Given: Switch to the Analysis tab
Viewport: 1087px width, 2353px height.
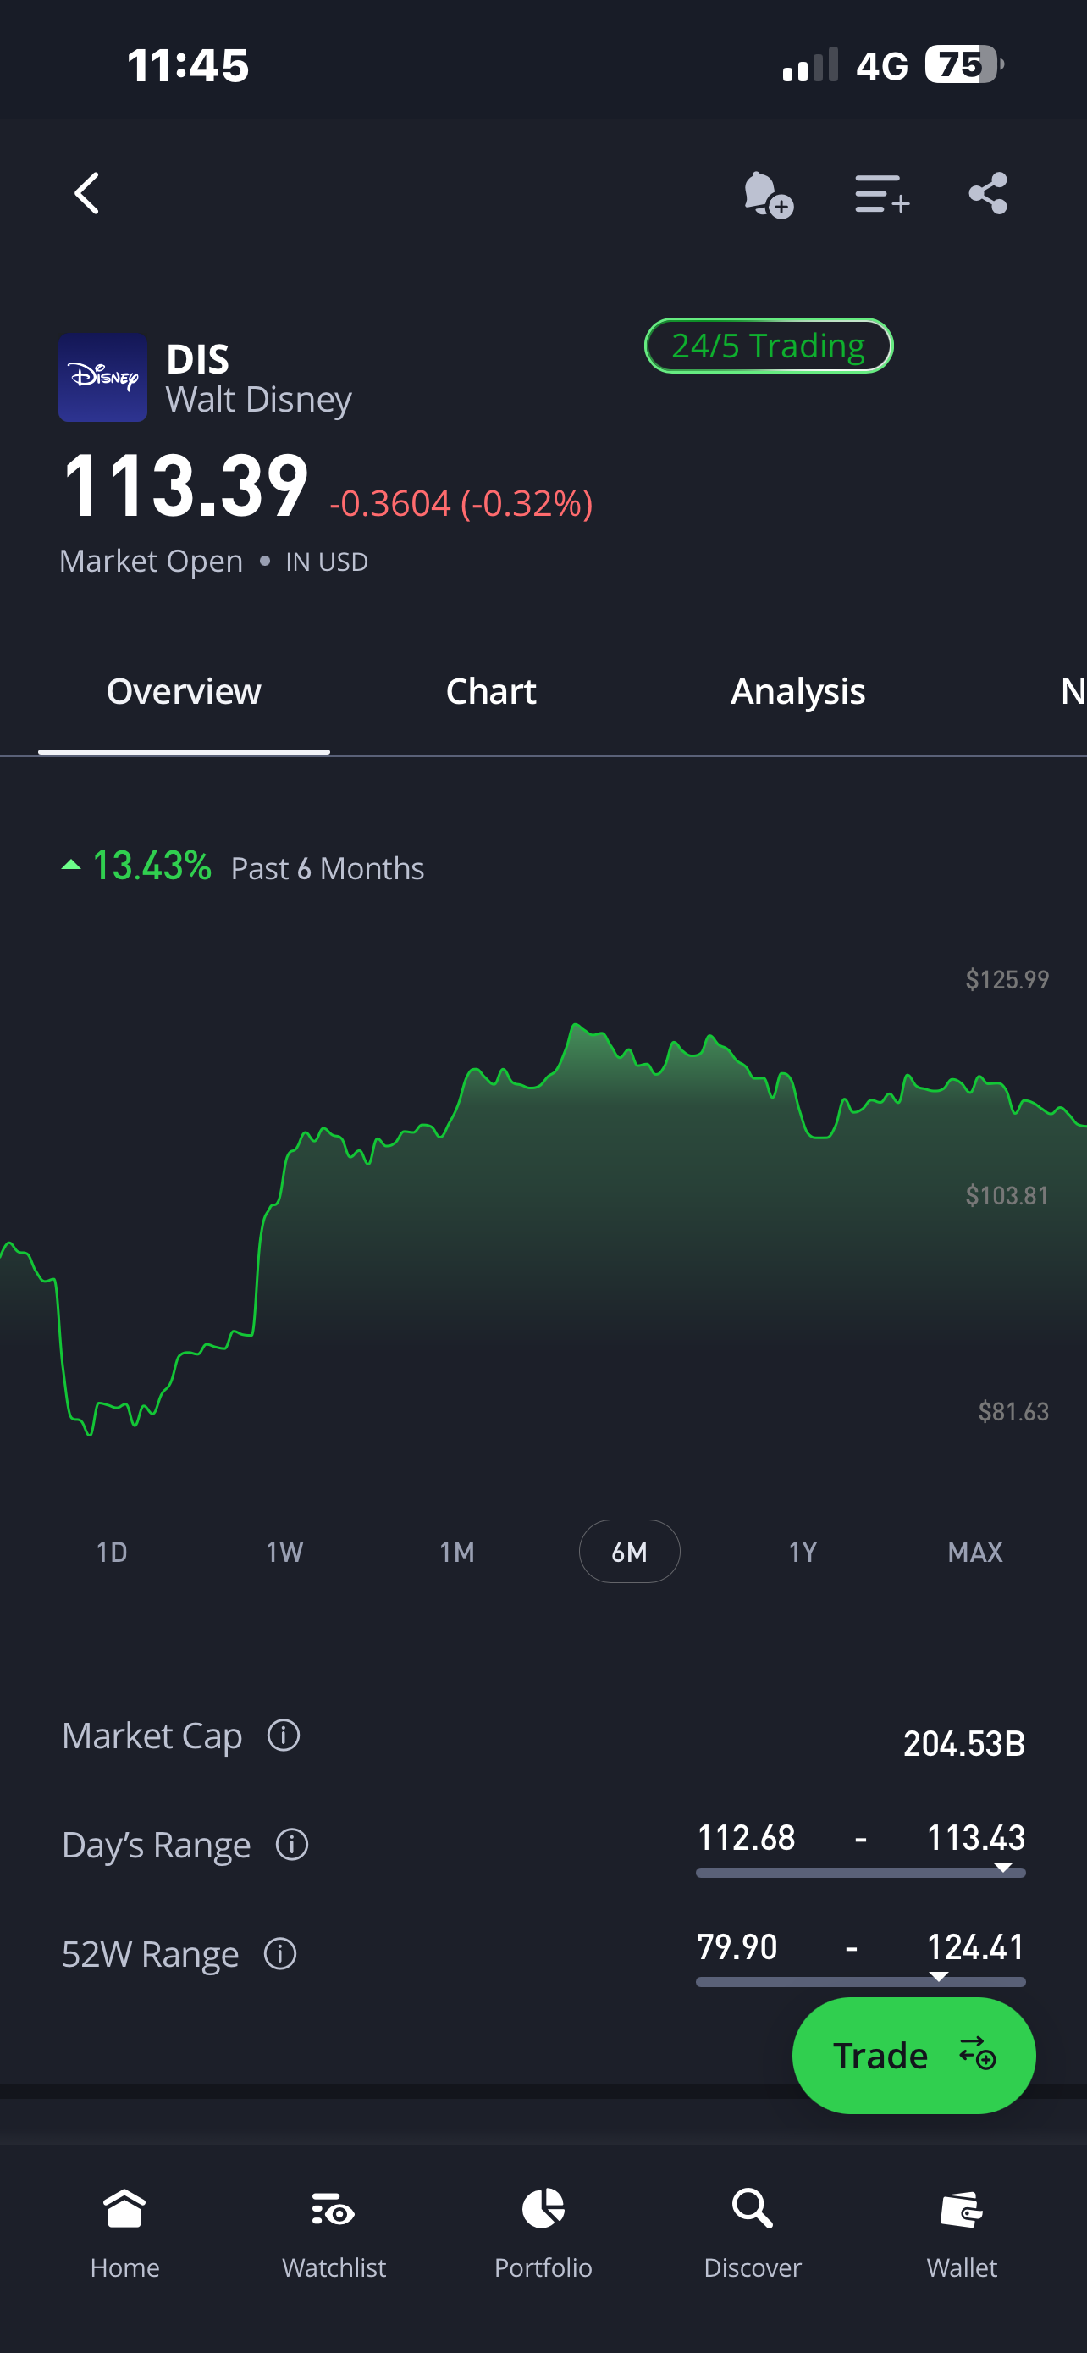Looking at the screenshot, I should pyautogui.click(x=797, y=691).
